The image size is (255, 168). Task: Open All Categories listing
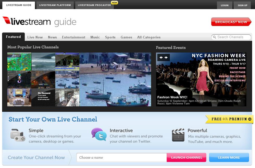[x=149, y=37]
